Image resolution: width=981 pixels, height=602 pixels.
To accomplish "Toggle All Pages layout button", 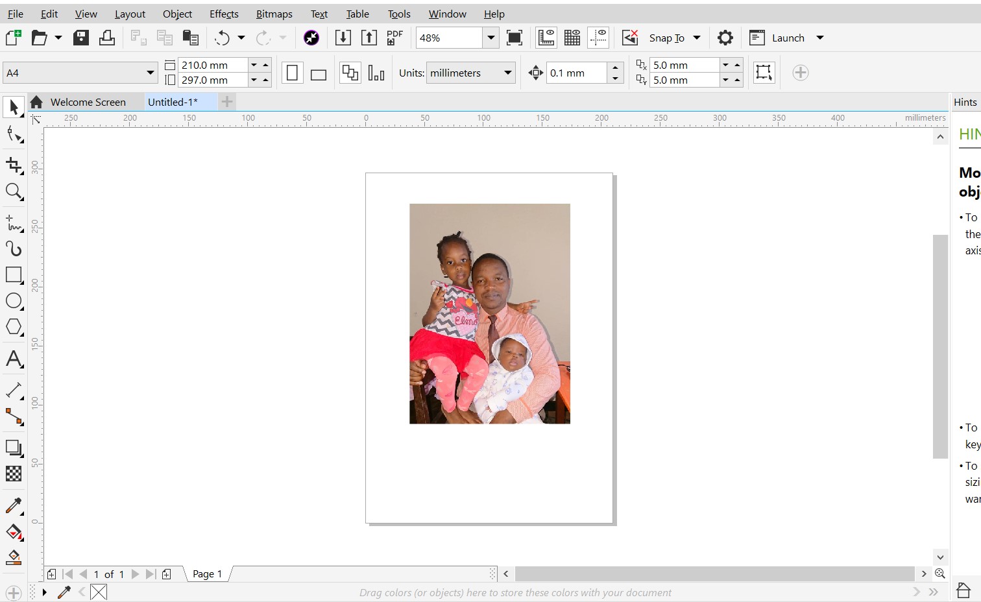I will [x=350, y=73].
